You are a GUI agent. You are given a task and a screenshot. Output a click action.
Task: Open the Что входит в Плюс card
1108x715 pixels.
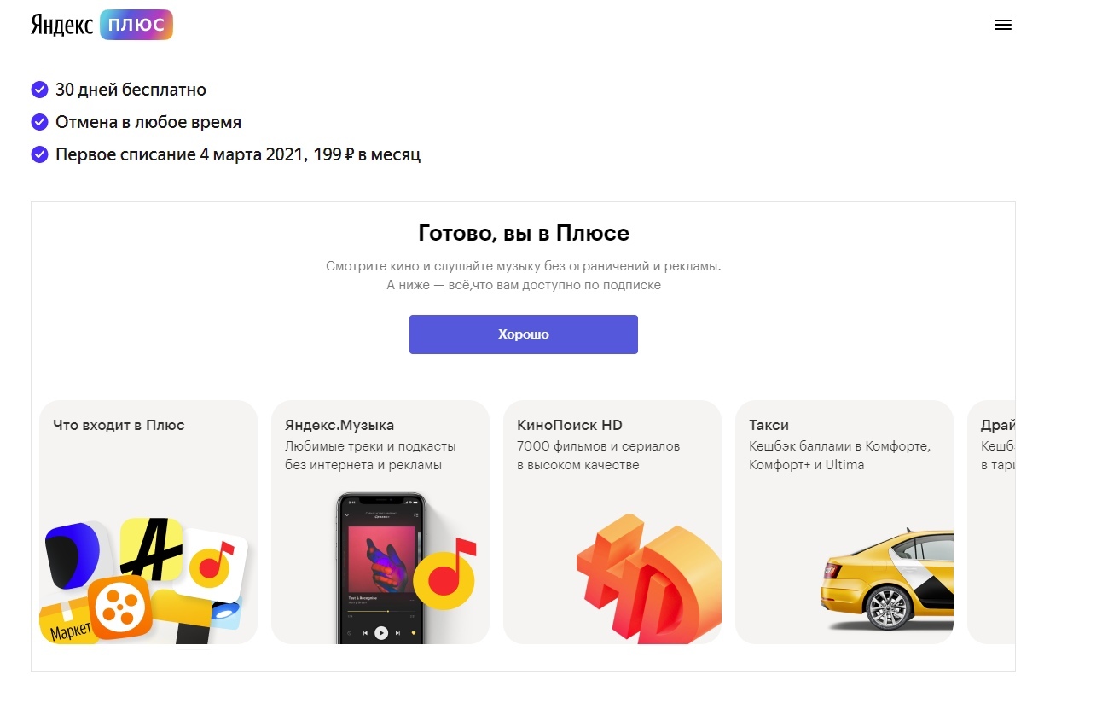click(x=148, y=522)
